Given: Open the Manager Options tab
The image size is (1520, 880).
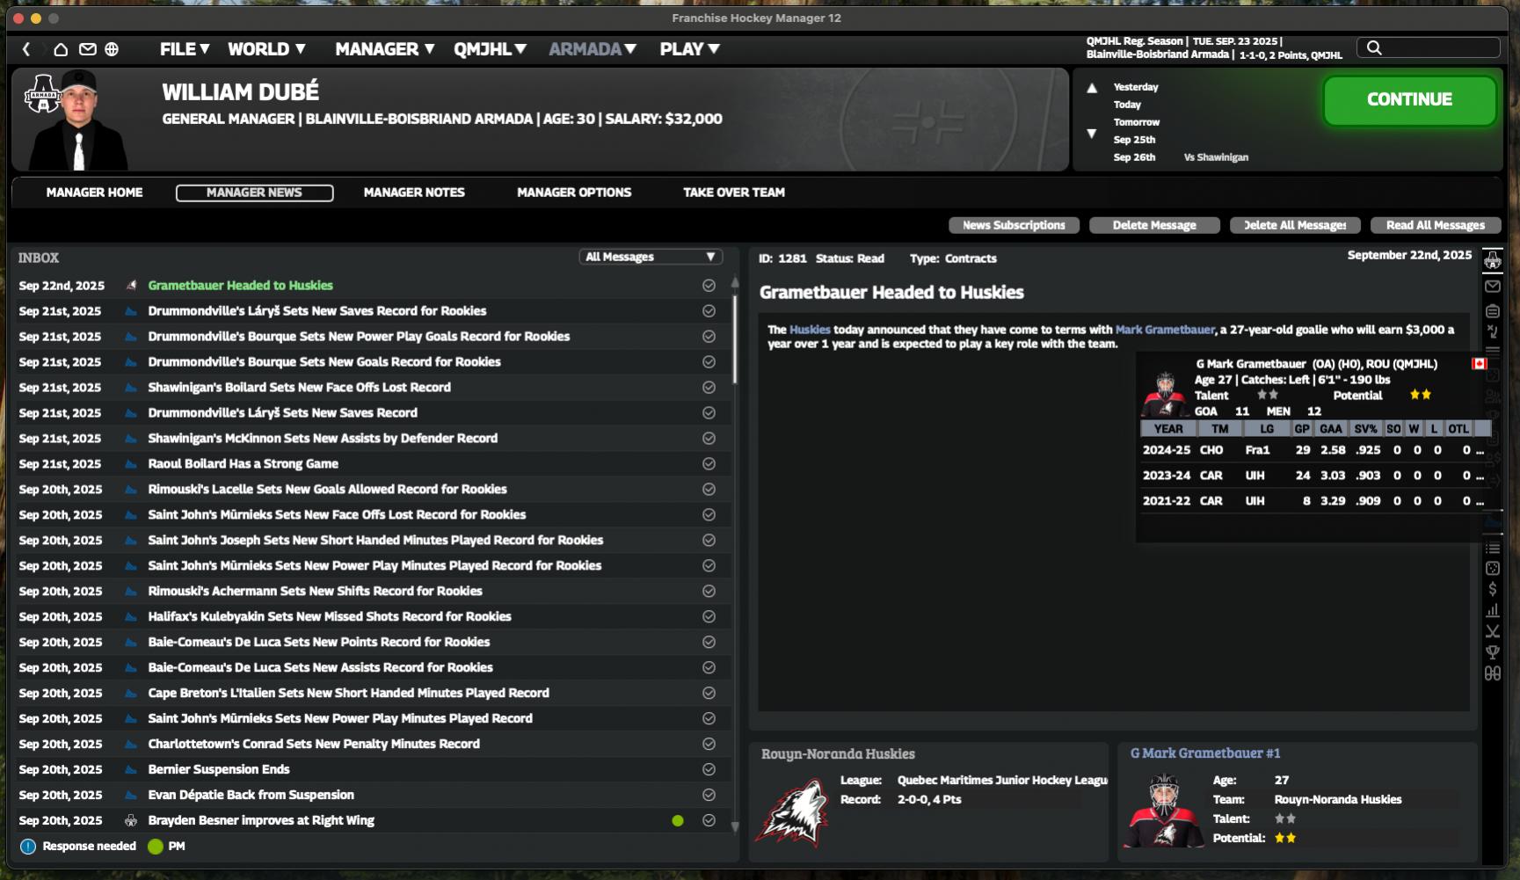Looking at the screenshot, I should pyautogui.click(x=574, y=193).
